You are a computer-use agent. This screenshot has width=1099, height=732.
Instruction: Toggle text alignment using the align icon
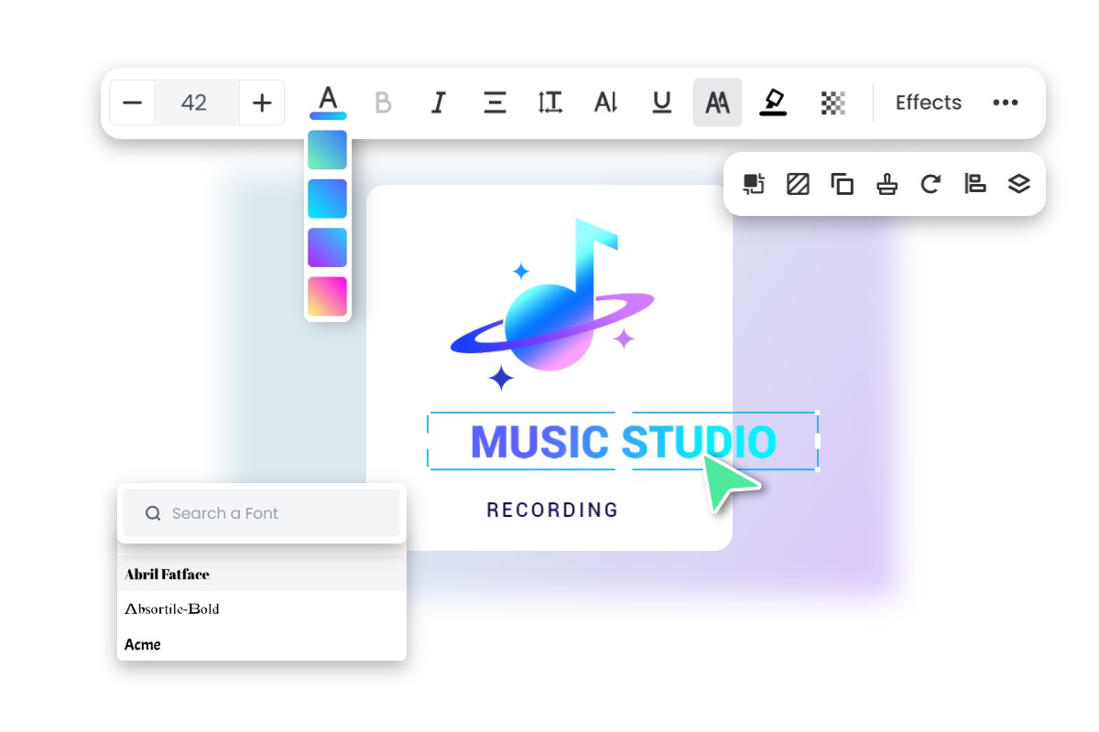pos(495,102)
